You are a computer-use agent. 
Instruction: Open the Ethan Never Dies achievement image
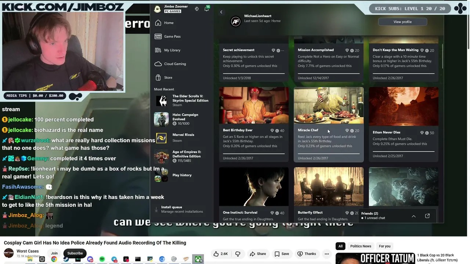(404, 106)
